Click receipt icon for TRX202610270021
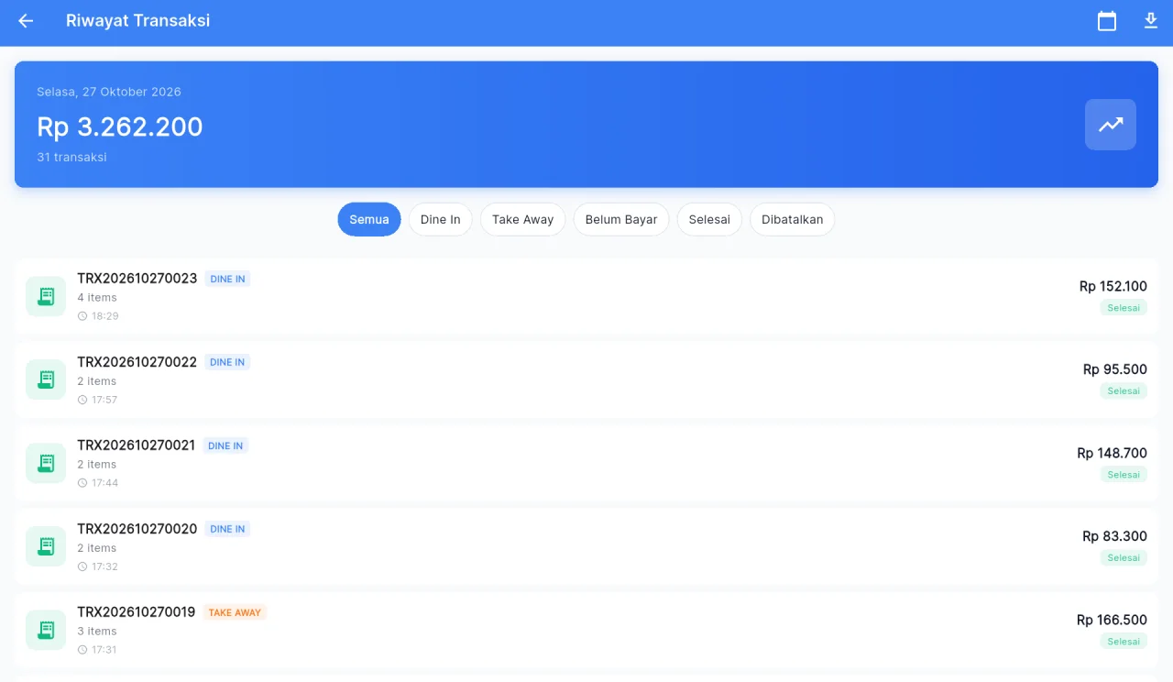The width and height of the screenshot is (1173, 682). pyautogui.click(x=46, y=463)
